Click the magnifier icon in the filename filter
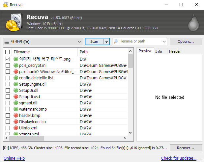204x162 pixels. click(x=116, y=41)
